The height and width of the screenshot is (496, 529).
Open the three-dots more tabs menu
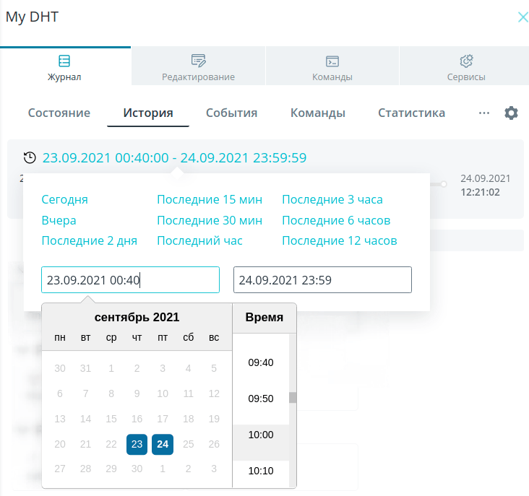pyautogui.click(x=484, y=113)
